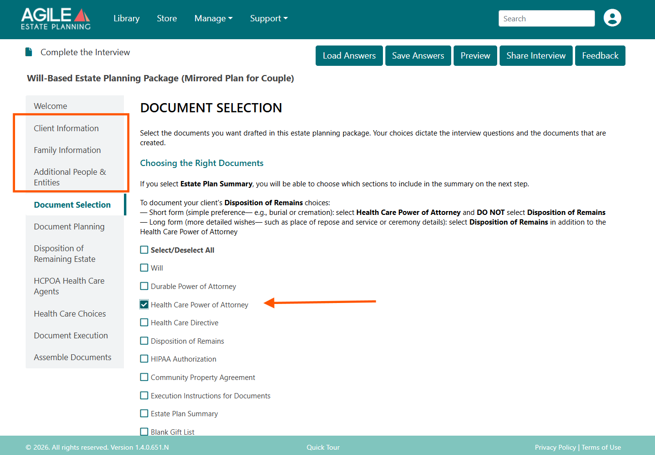Expand the Manage dropdown menu
Viewport: 655px width, 455px height.
click(x=213, y=18)
